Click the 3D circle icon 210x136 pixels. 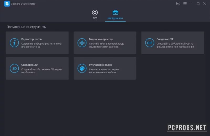[14, 69]
